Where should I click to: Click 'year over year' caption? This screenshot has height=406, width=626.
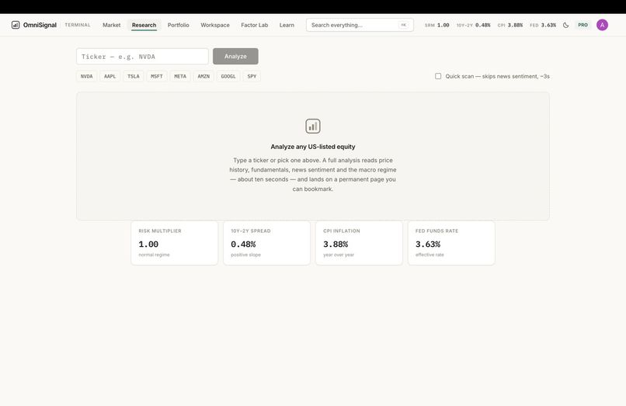[x=339, y=255]
